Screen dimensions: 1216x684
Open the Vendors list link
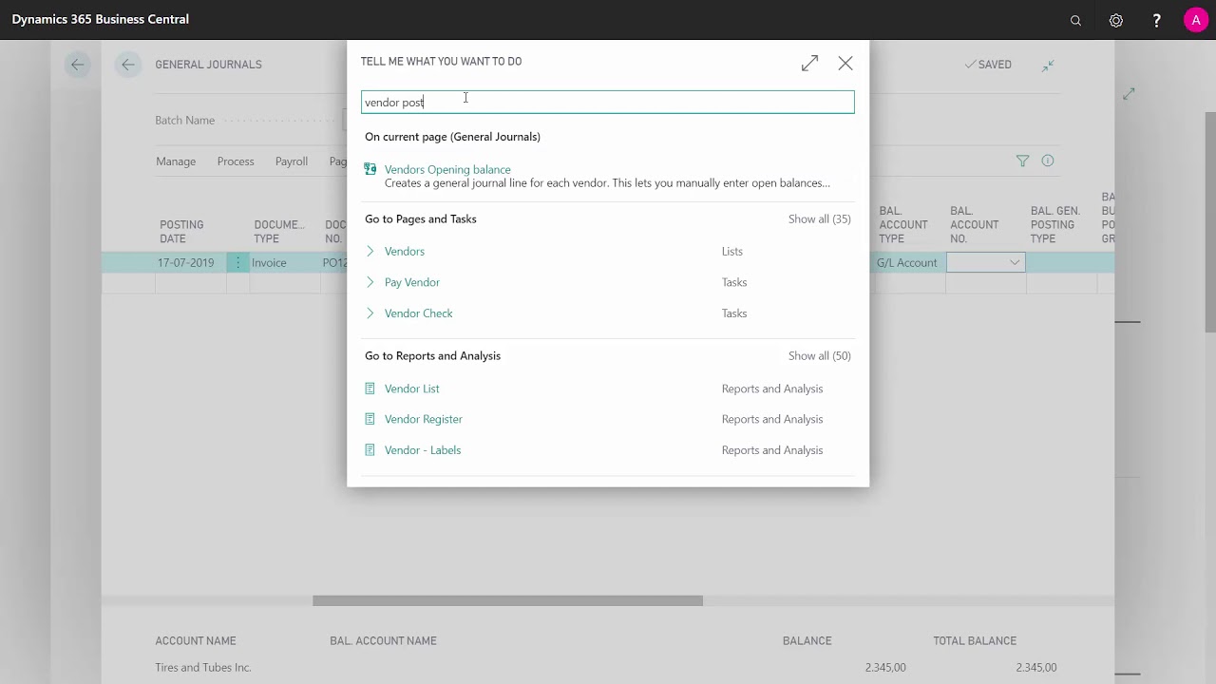pos(405,251)
